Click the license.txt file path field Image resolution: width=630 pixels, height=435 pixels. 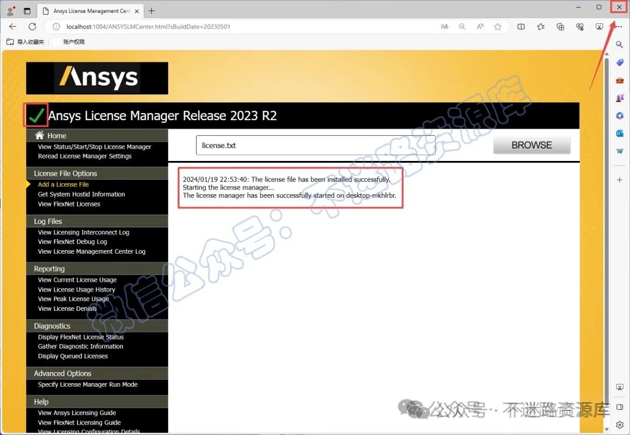coord(316,145)
